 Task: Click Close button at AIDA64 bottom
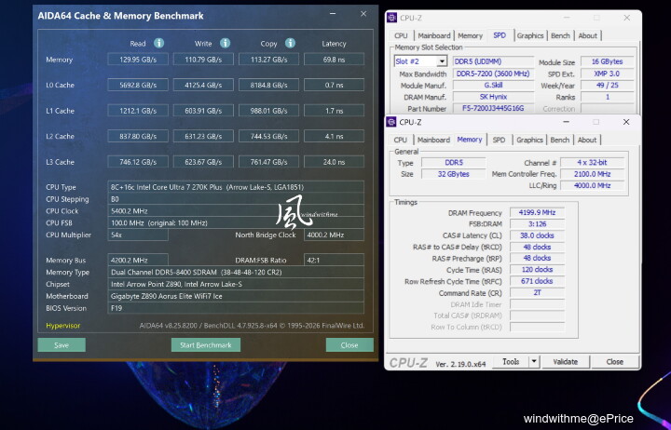[349, 345]
